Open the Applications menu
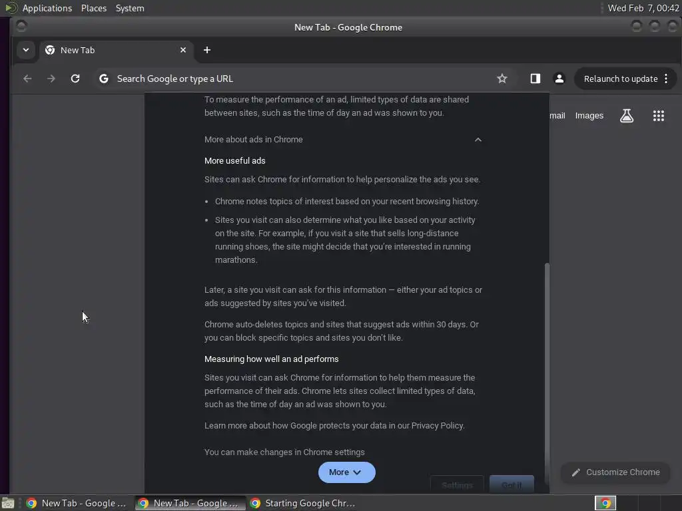The width and height of the screenshot is (682, 511). [x=47, y=8]
